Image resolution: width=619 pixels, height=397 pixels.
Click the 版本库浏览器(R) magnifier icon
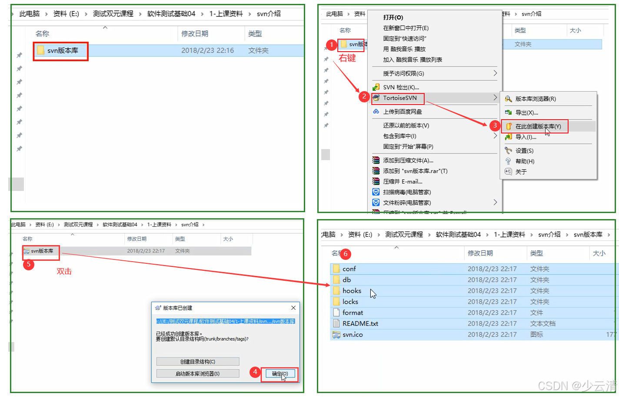pyautogui.click(x=508, y=99)
